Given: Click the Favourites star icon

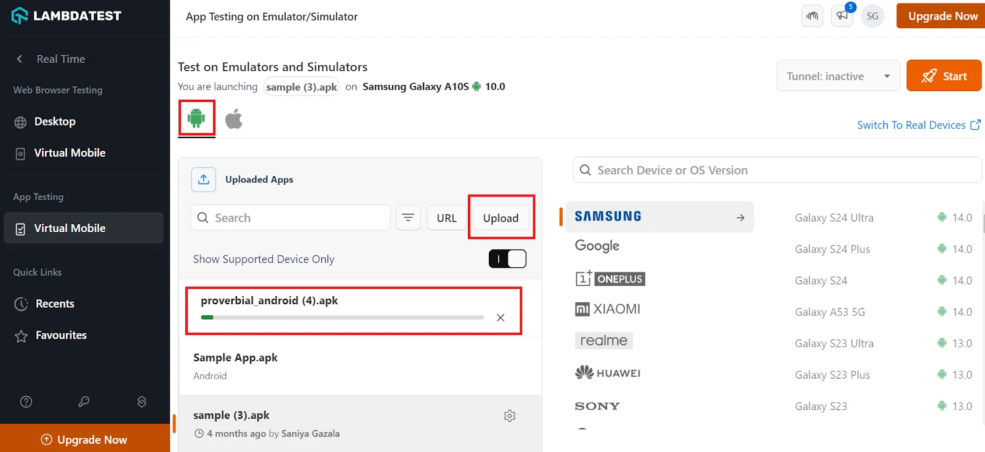Looking at the screenshot, I should tap(21, 336).
